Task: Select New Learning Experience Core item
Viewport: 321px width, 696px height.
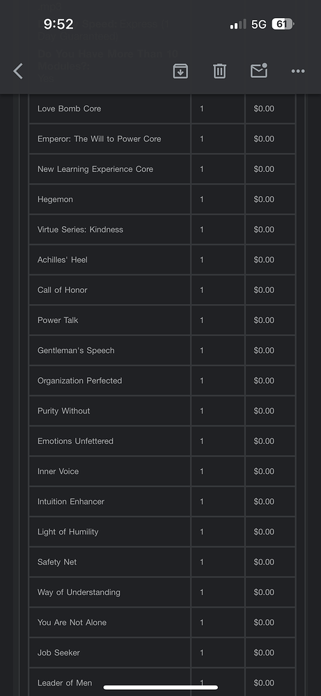Action: pyautogui.click(x=95, y=169)
